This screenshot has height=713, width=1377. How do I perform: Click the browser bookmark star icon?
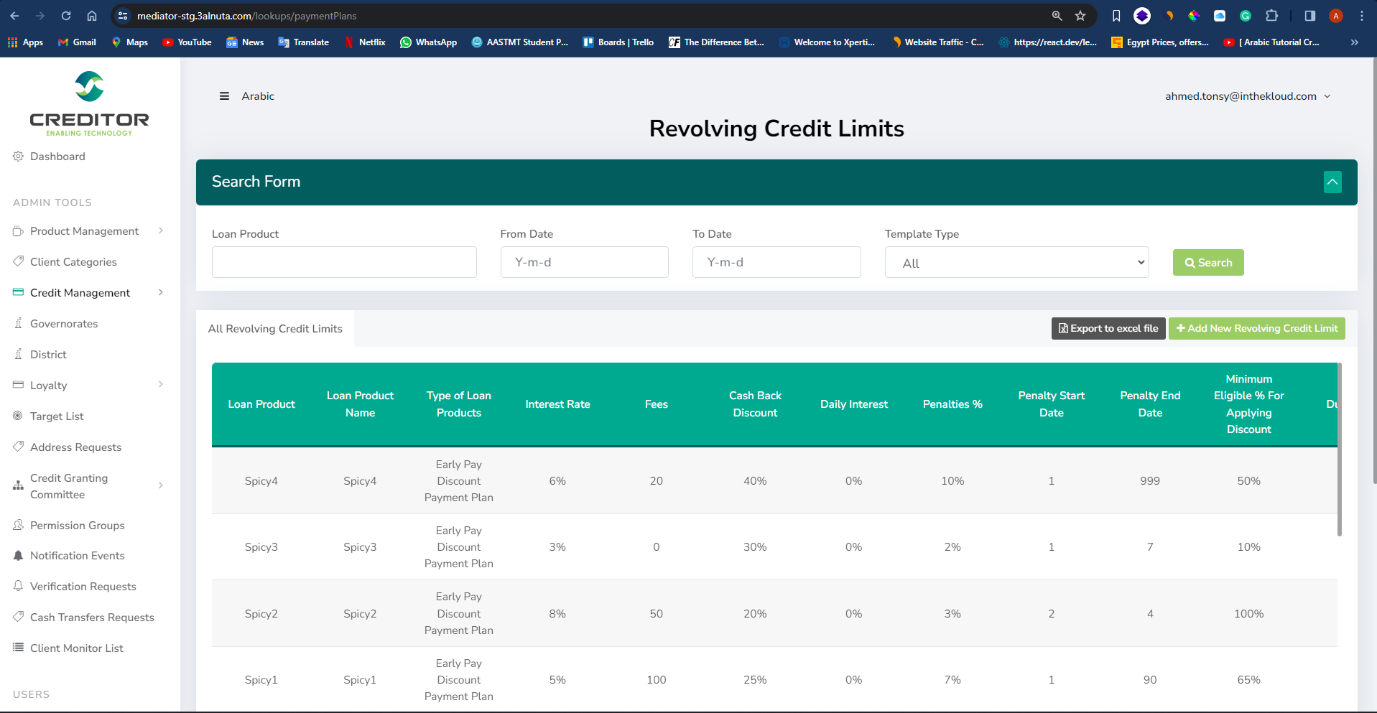[1080, 16]
